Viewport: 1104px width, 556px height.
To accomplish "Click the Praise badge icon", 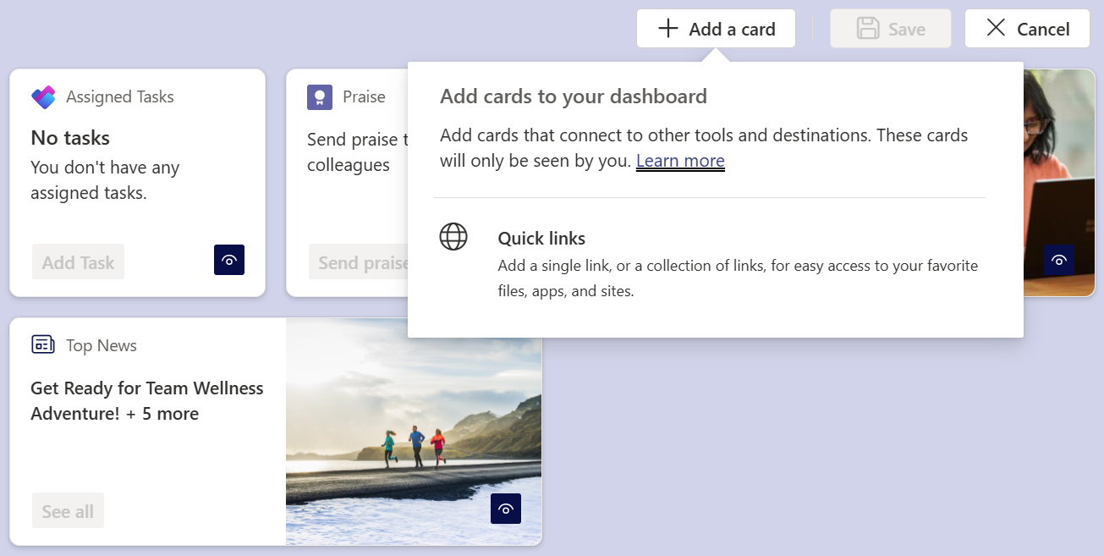I will pos(319,97).
